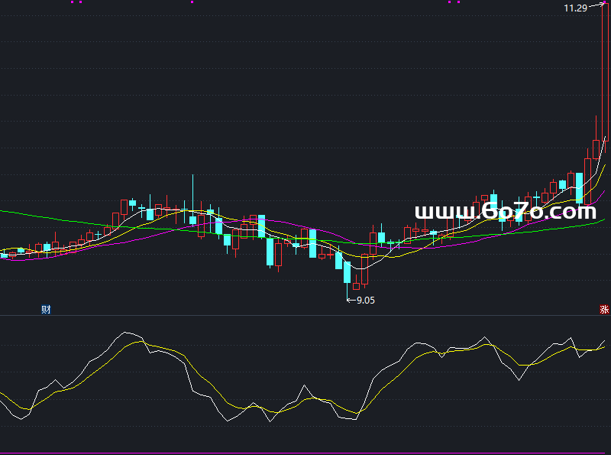Open the www.6o7o.com watermark link

(x=505, y=211)
